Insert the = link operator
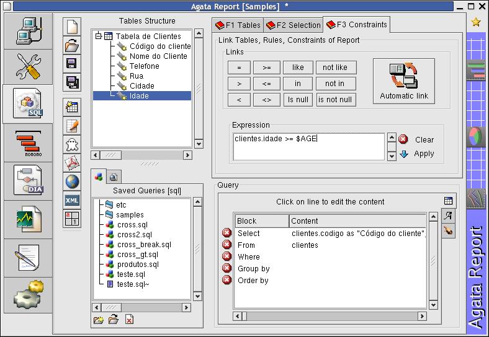 coord(239,68)
